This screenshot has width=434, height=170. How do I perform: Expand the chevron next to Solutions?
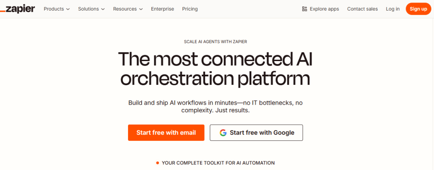coord(103,9)
